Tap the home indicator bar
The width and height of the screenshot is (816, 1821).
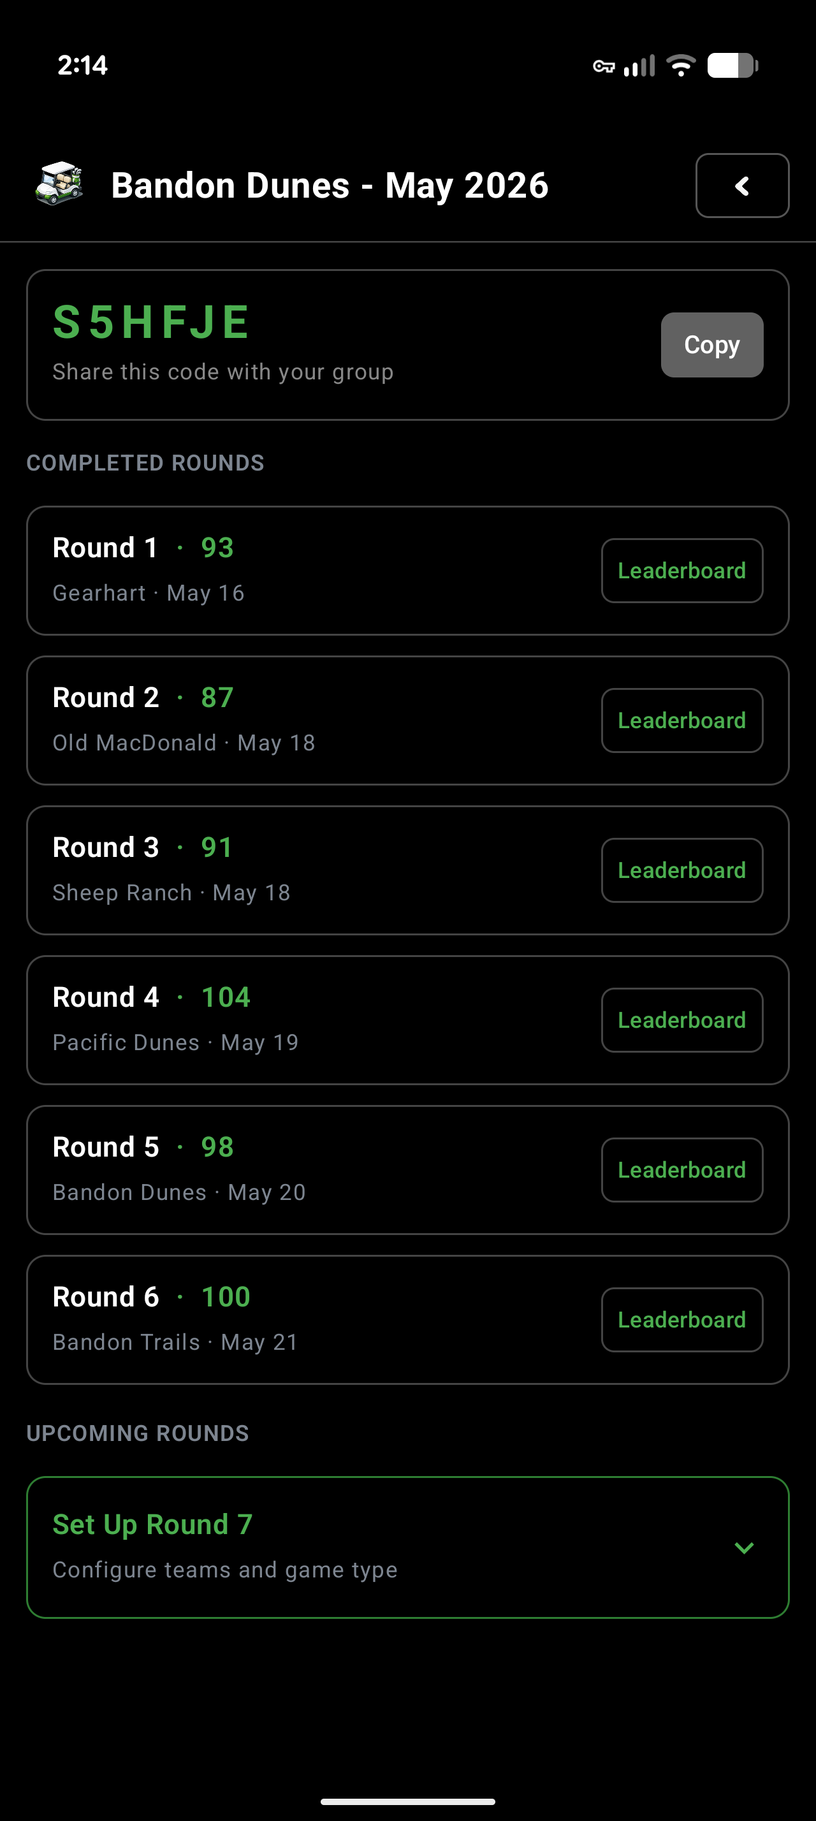(x=407, y=1802)
